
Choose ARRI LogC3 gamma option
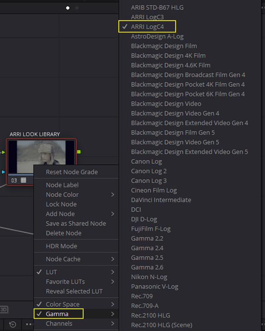(147, 17)
